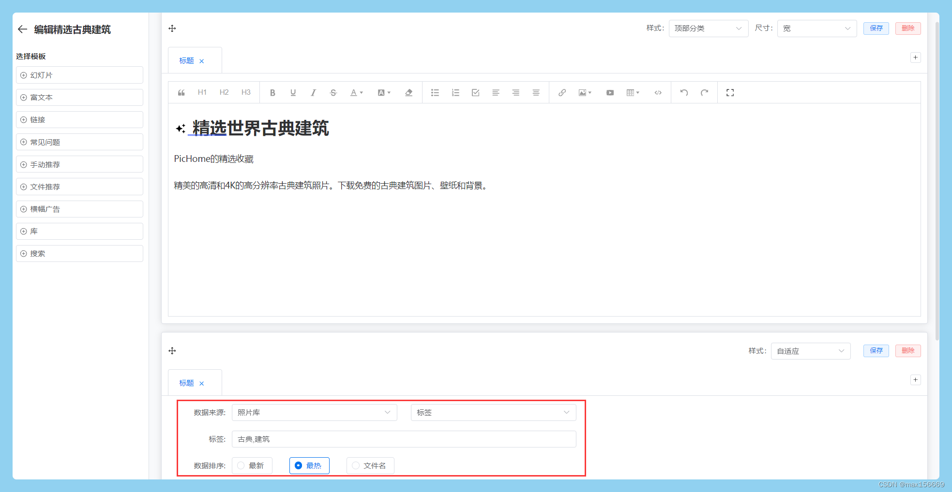The width and height of the screenshot is (952, 492).
Task: Click the move handle of the bottom block
Action: (x=172, y=351)
